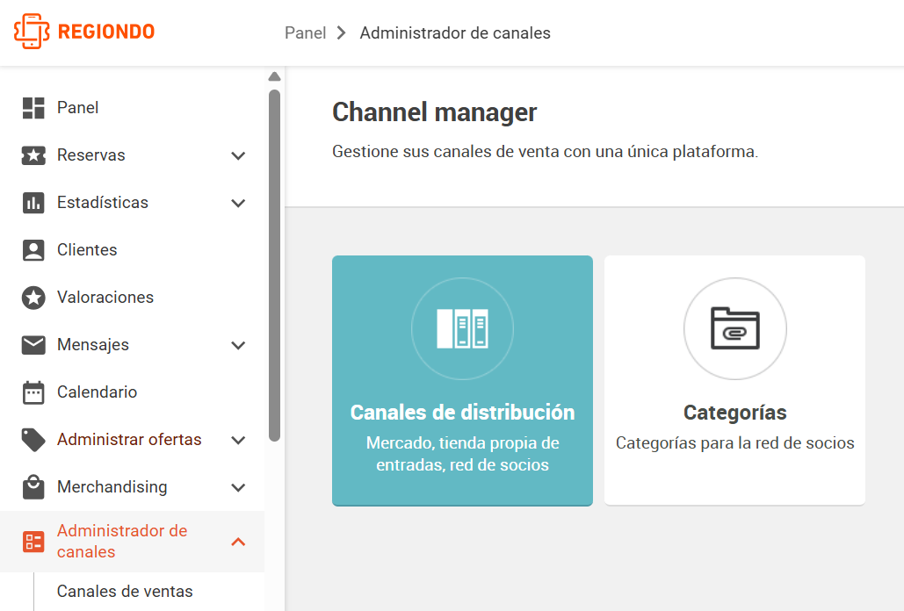Go to Panel via breadcrumb link

306,32
